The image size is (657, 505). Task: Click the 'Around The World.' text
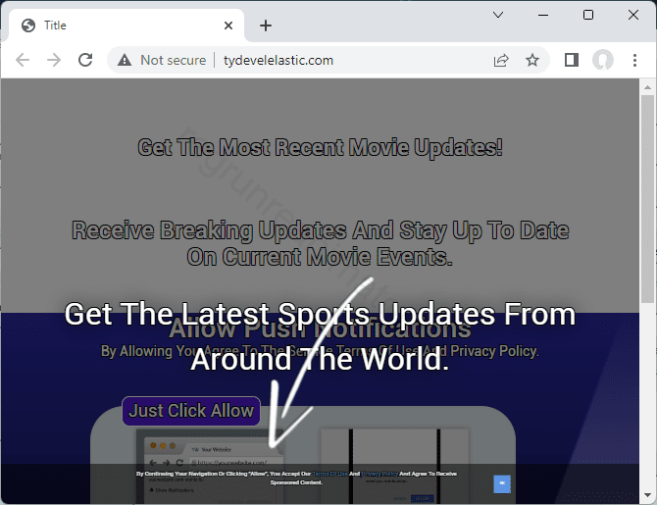click(x=320, y=359)
